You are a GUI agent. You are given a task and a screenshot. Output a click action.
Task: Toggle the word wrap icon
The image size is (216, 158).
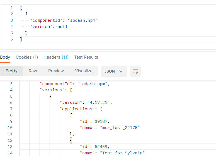click(136, 71)
